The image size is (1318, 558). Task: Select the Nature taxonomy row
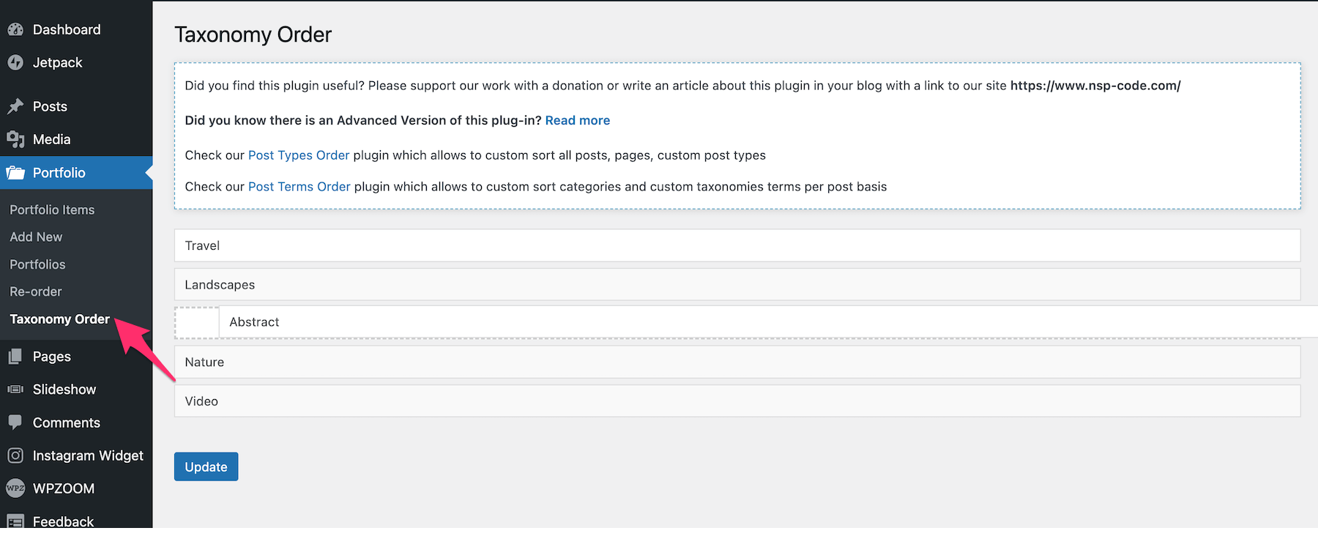click(737, 362)
